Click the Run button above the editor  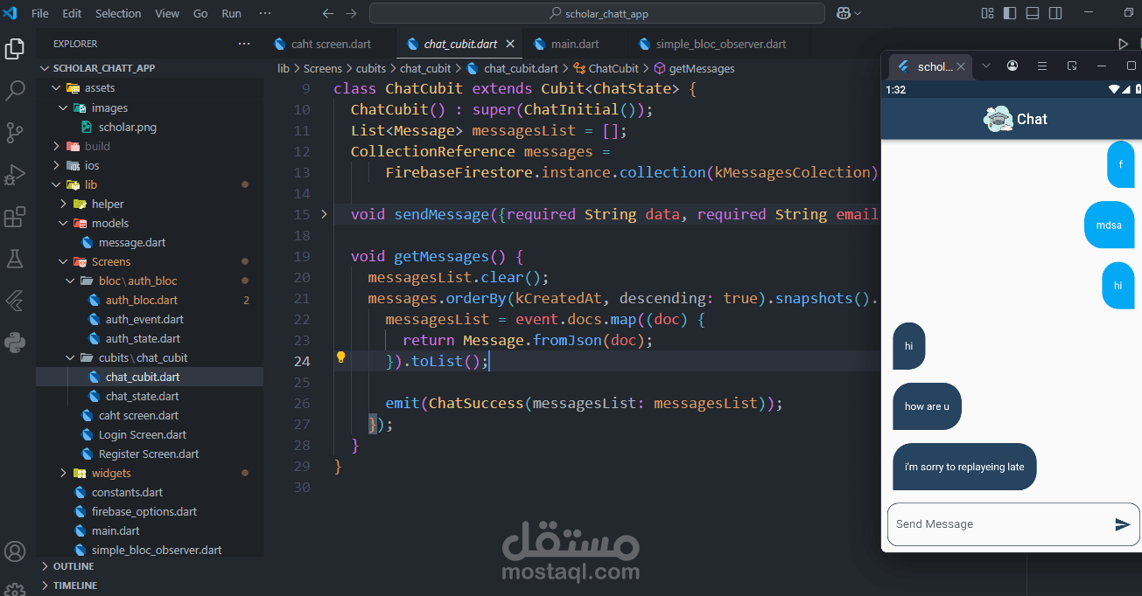[1124, 43]
